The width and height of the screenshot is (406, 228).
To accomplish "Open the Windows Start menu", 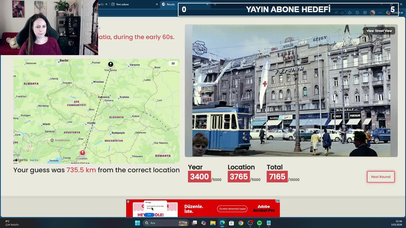I will (137, 223).
